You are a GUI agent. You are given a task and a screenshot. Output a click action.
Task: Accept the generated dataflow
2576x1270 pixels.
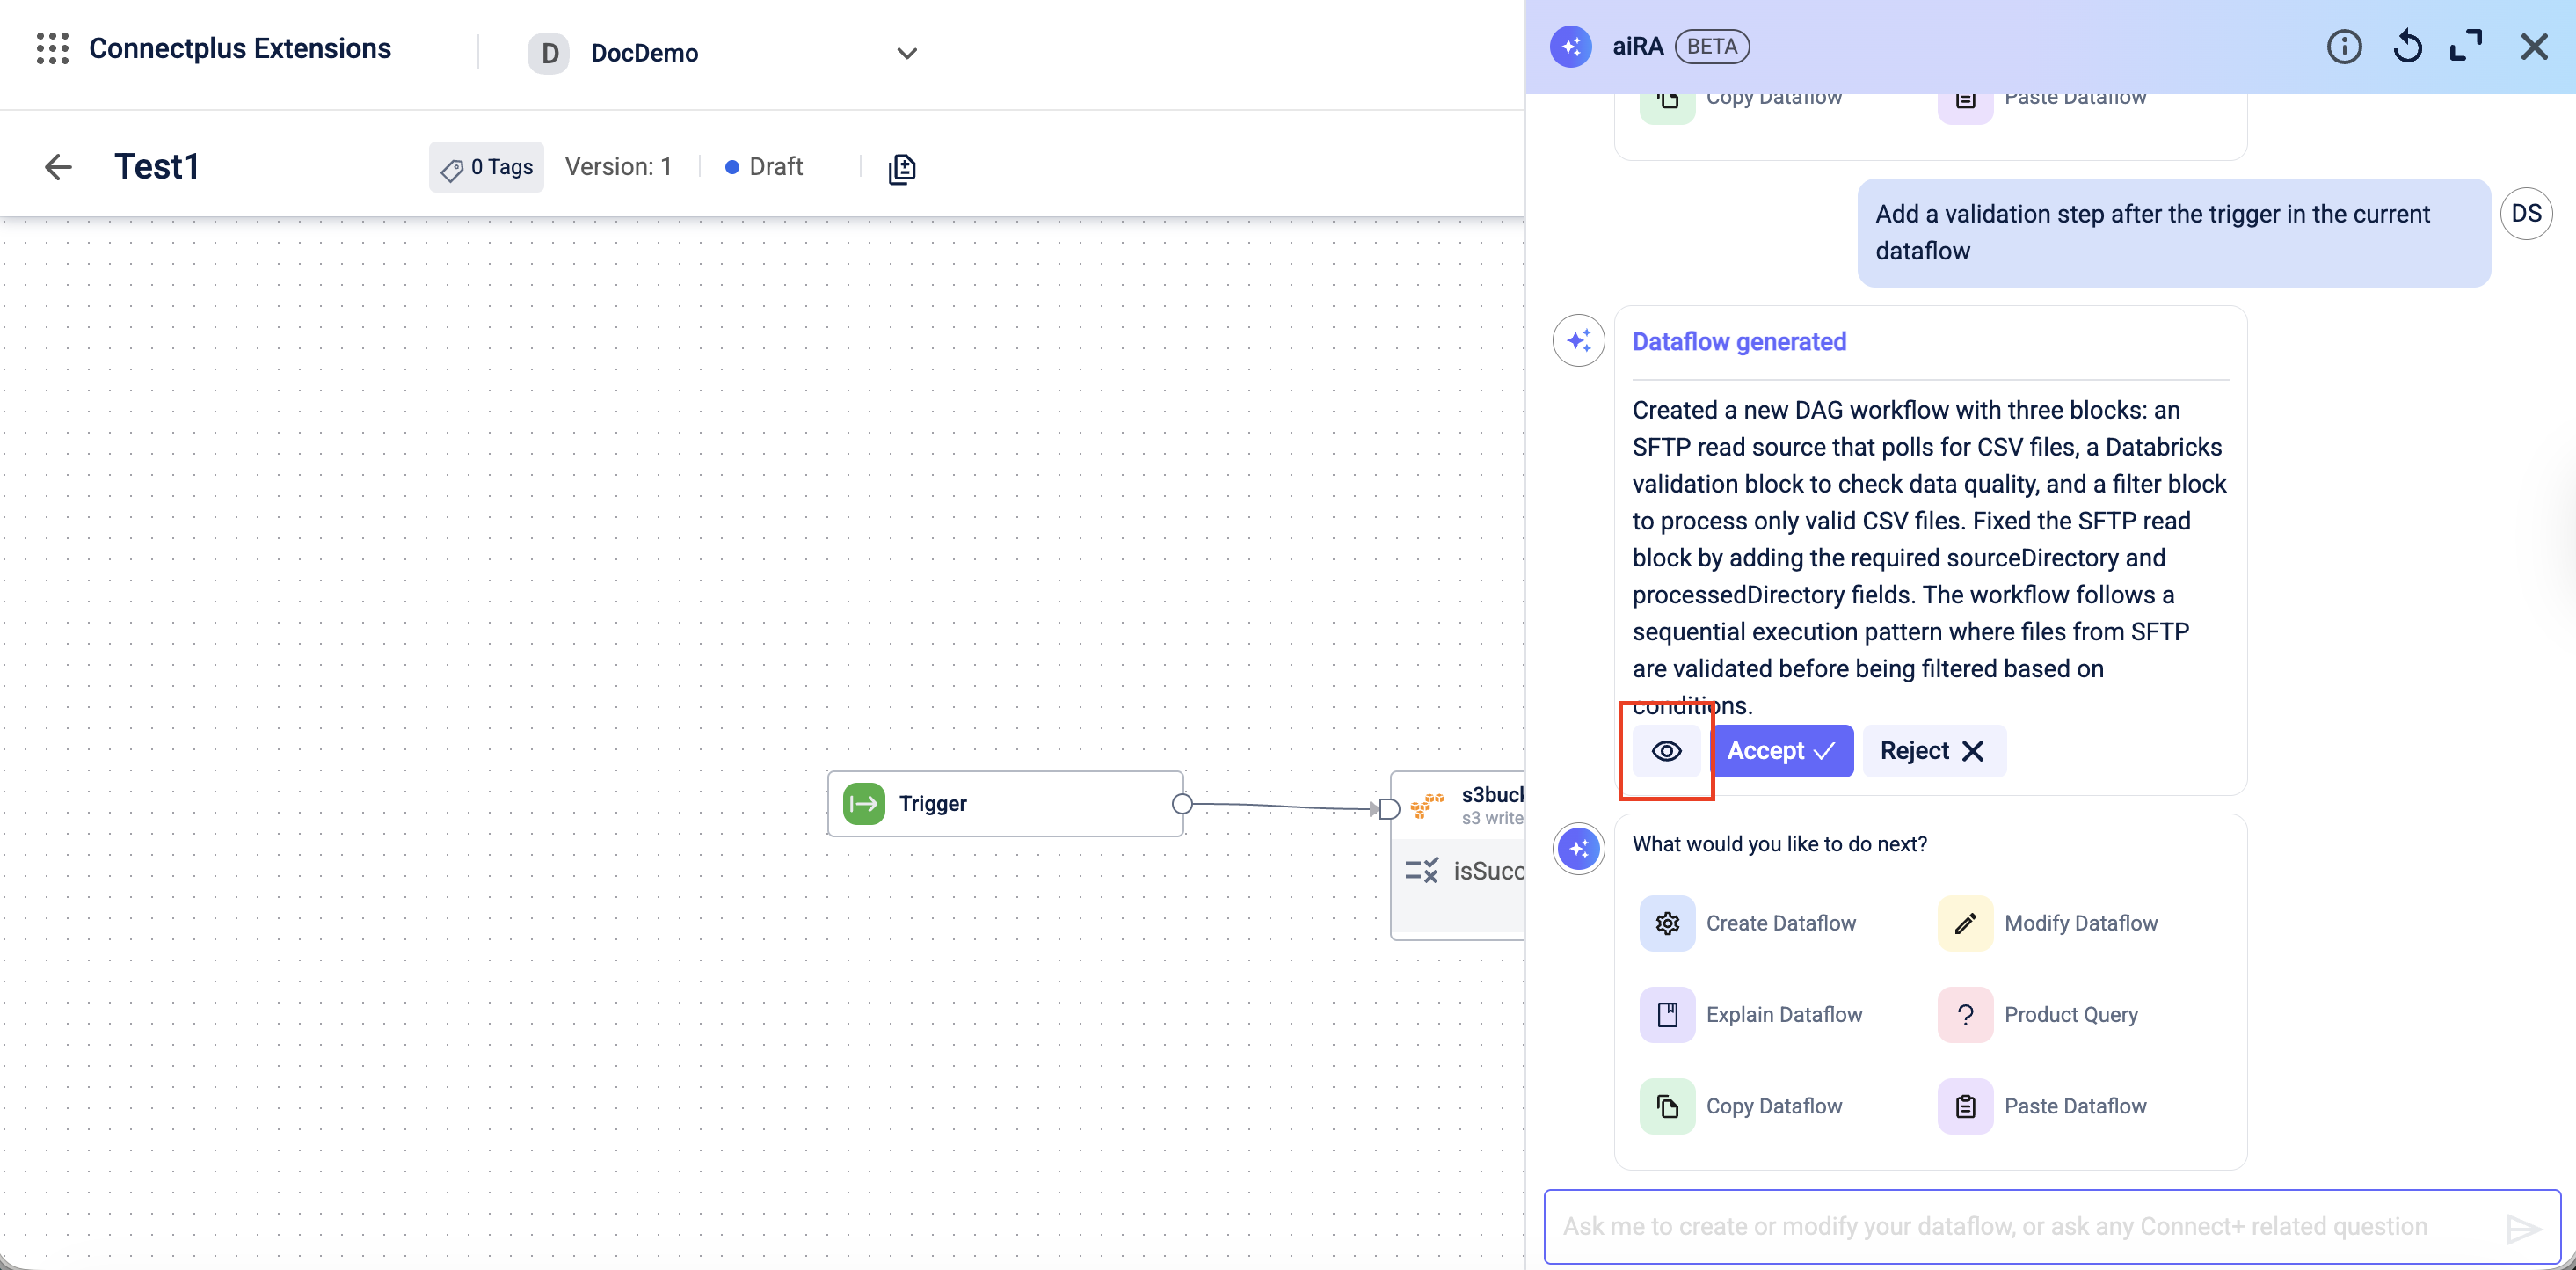[1782, 751]
